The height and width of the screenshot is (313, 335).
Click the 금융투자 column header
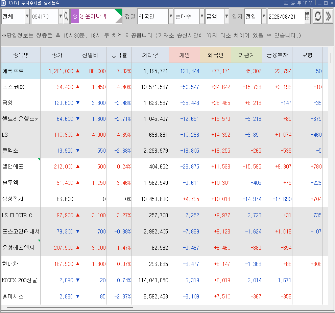coord(277,55)
